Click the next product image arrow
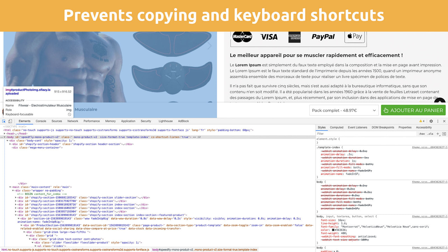Viewport: 448px width, 252px height. [209, 45]
